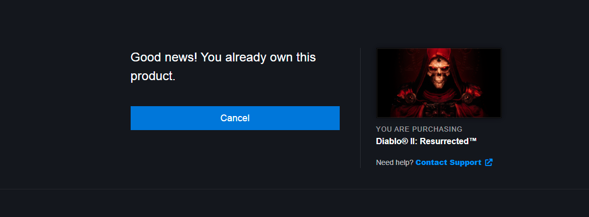Click the Good news! heading line
Viewport: 589px width, 217px height.
coord(223,58)
